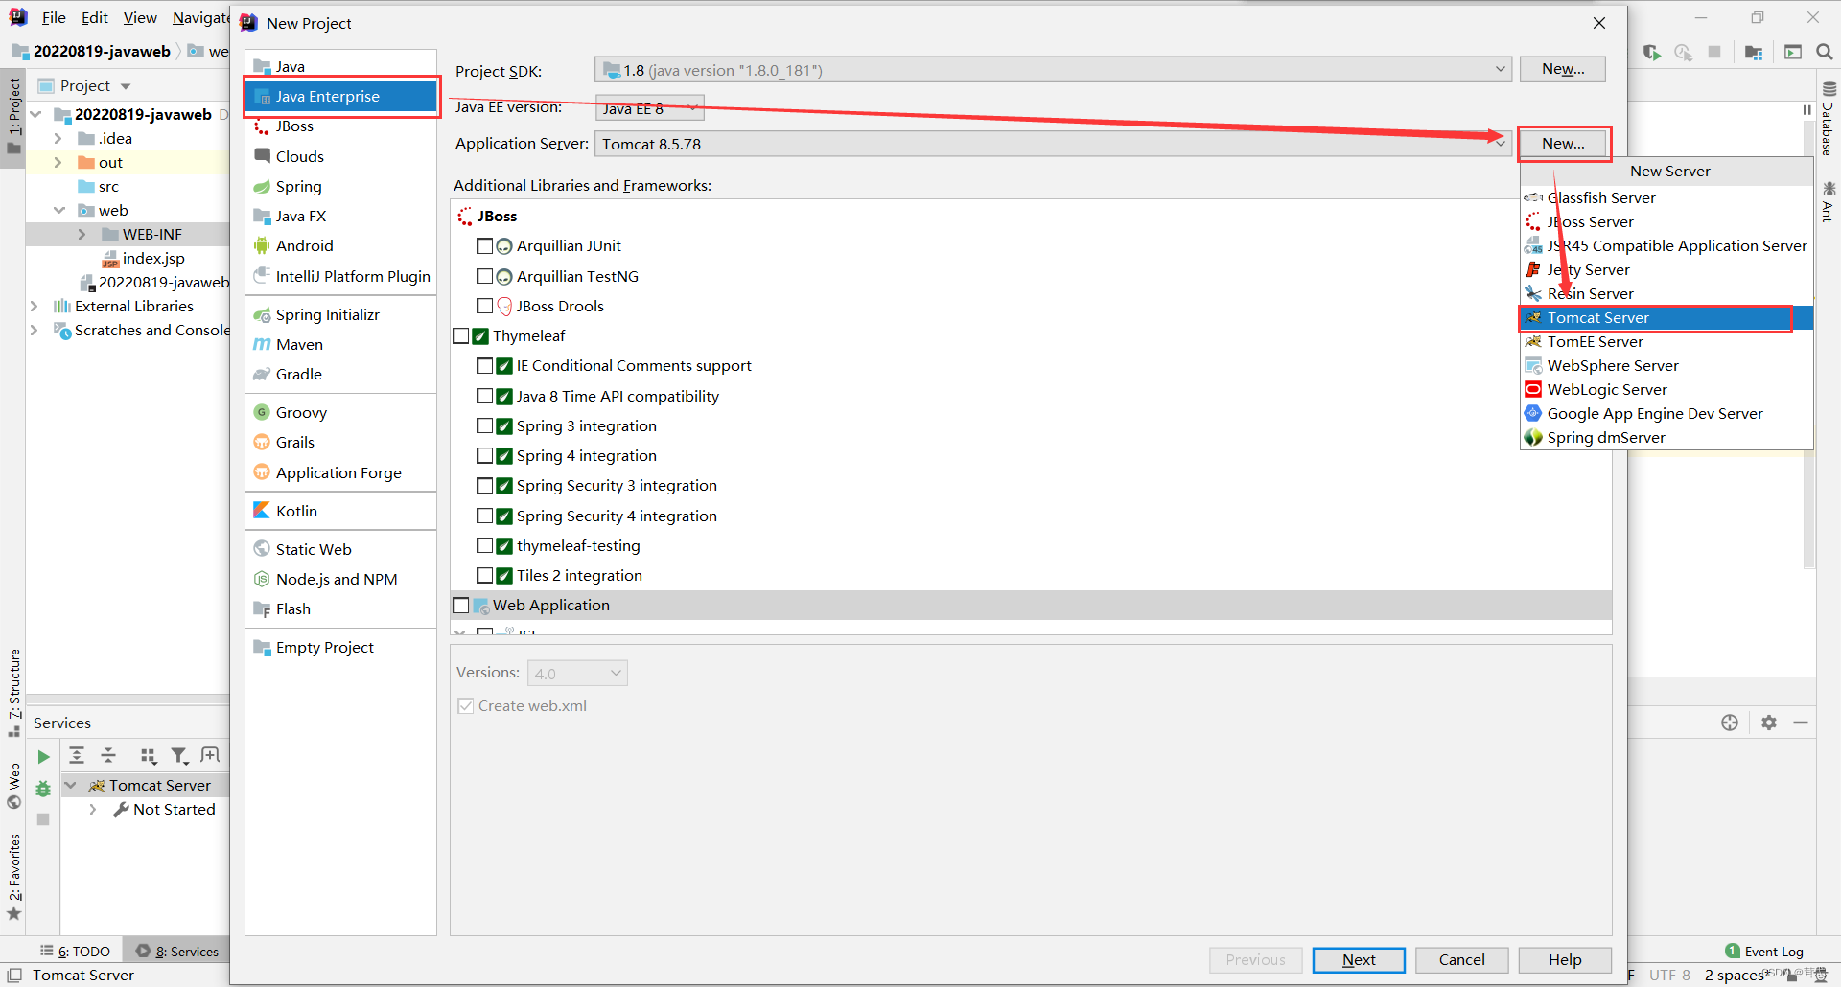Choose Glassfish Server from New Server list

(1666, 198)
